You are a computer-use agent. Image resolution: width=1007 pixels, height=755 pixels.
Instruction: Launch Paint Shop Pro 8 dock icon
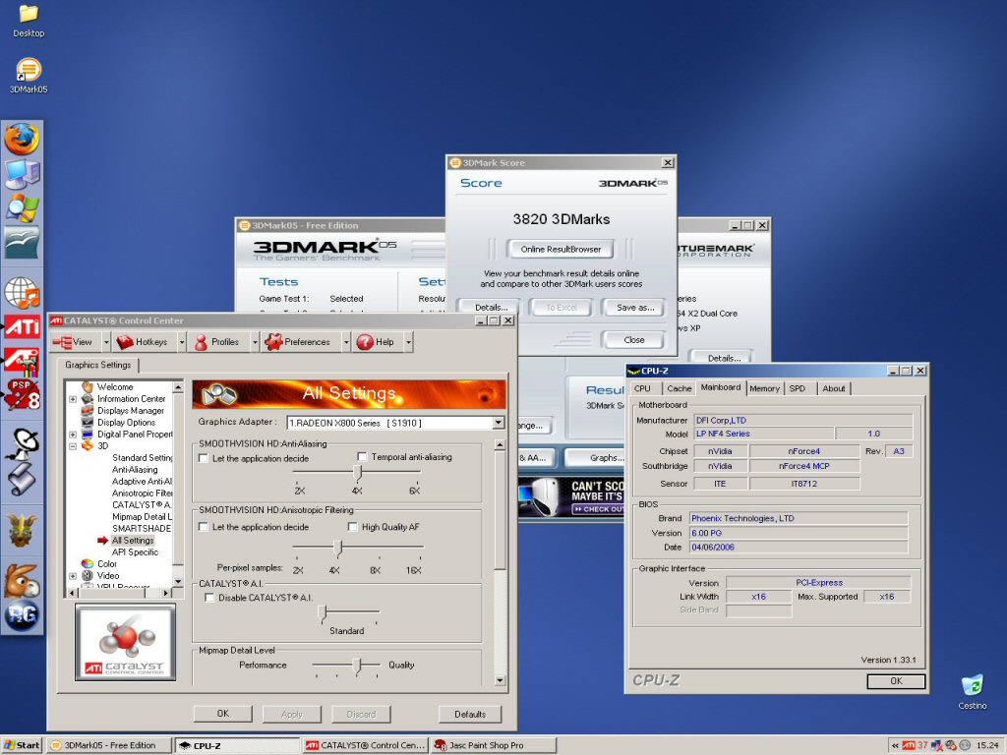click(22, 394)
